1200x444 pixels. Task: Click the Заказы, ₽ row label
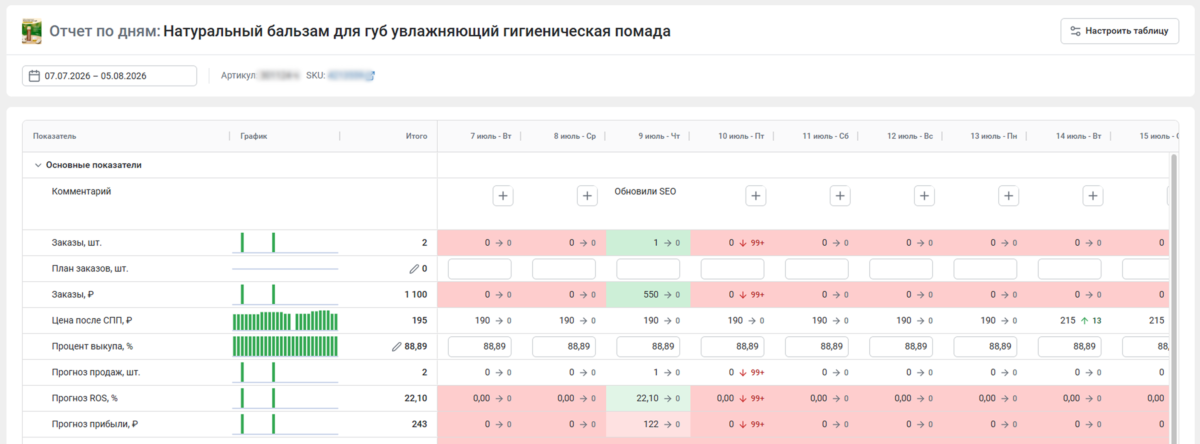pyautogui.click(x=73, y=295)
